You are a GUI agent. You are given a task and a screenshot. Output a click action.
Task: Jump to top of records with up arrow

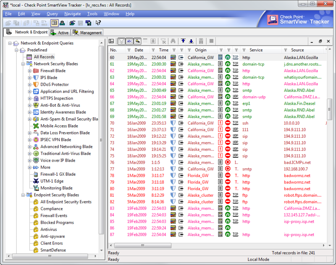coord(183,41)
